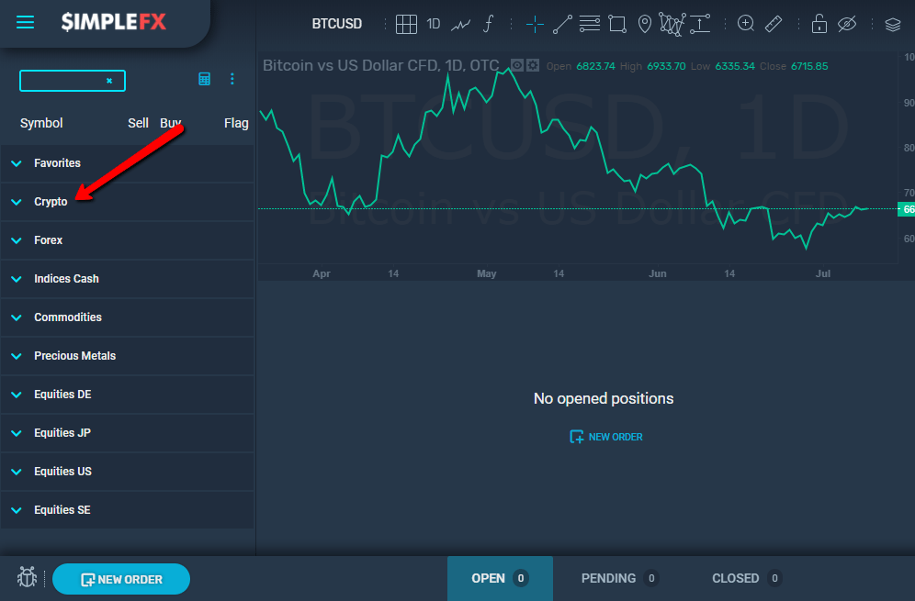The image size is (915, 601).
Task: Open the object tree layers icon
Action: (x=893, y=25)
